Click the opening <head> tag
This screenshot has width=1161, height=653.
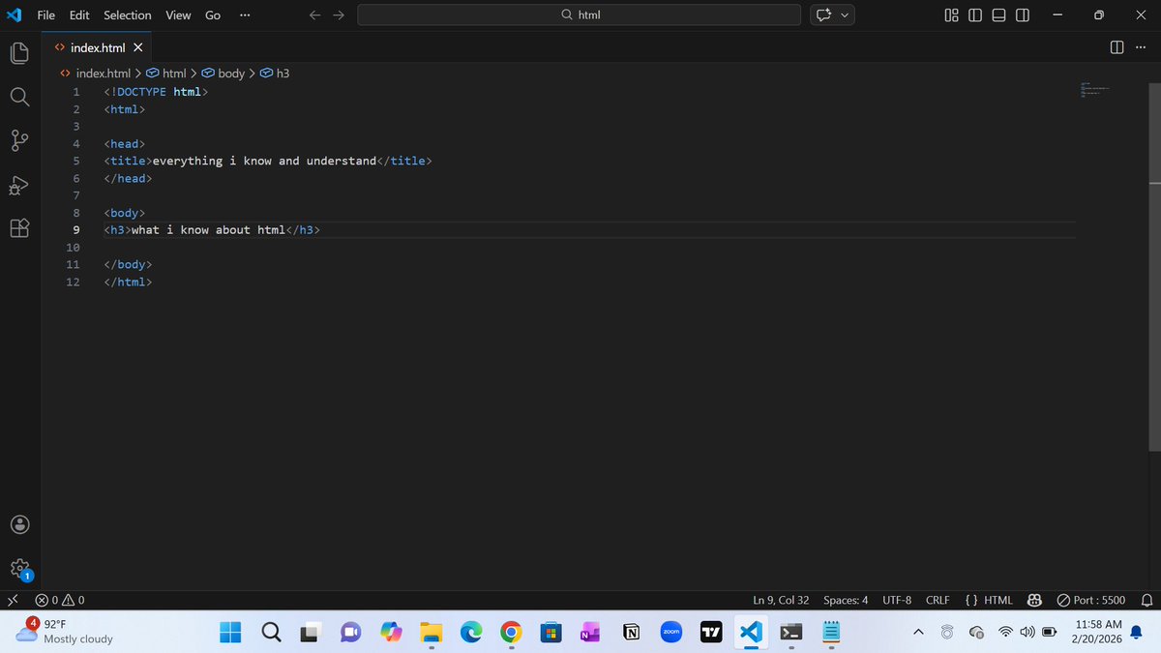tap(125, 143)
